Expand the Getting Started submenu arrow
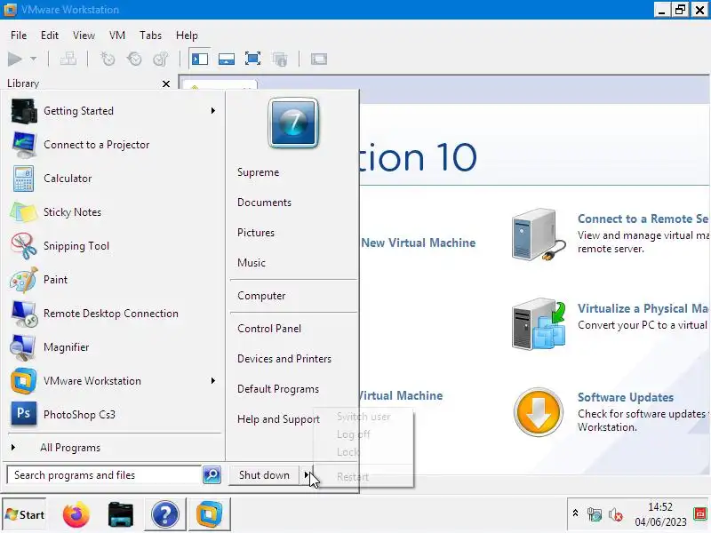Image resolution: width=711 pixels, height=533 pixels. click(x=212, y=111)
